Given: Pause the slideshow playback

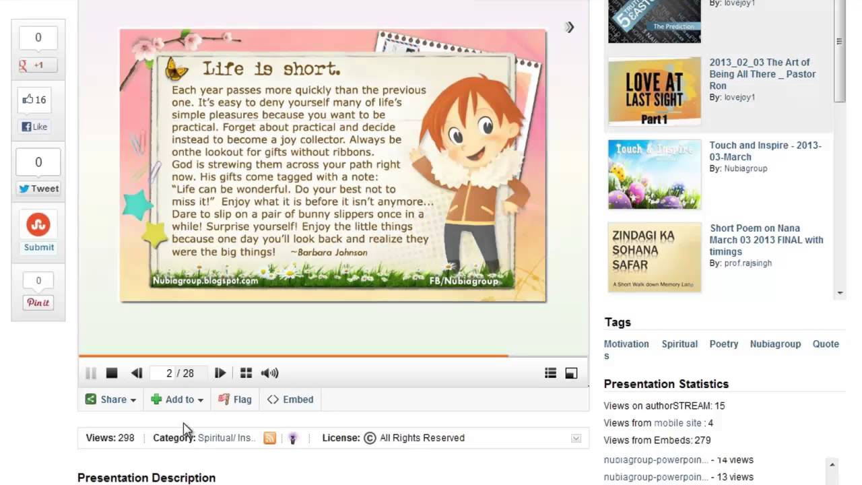Looking at the screenshot, I should 91,373.
